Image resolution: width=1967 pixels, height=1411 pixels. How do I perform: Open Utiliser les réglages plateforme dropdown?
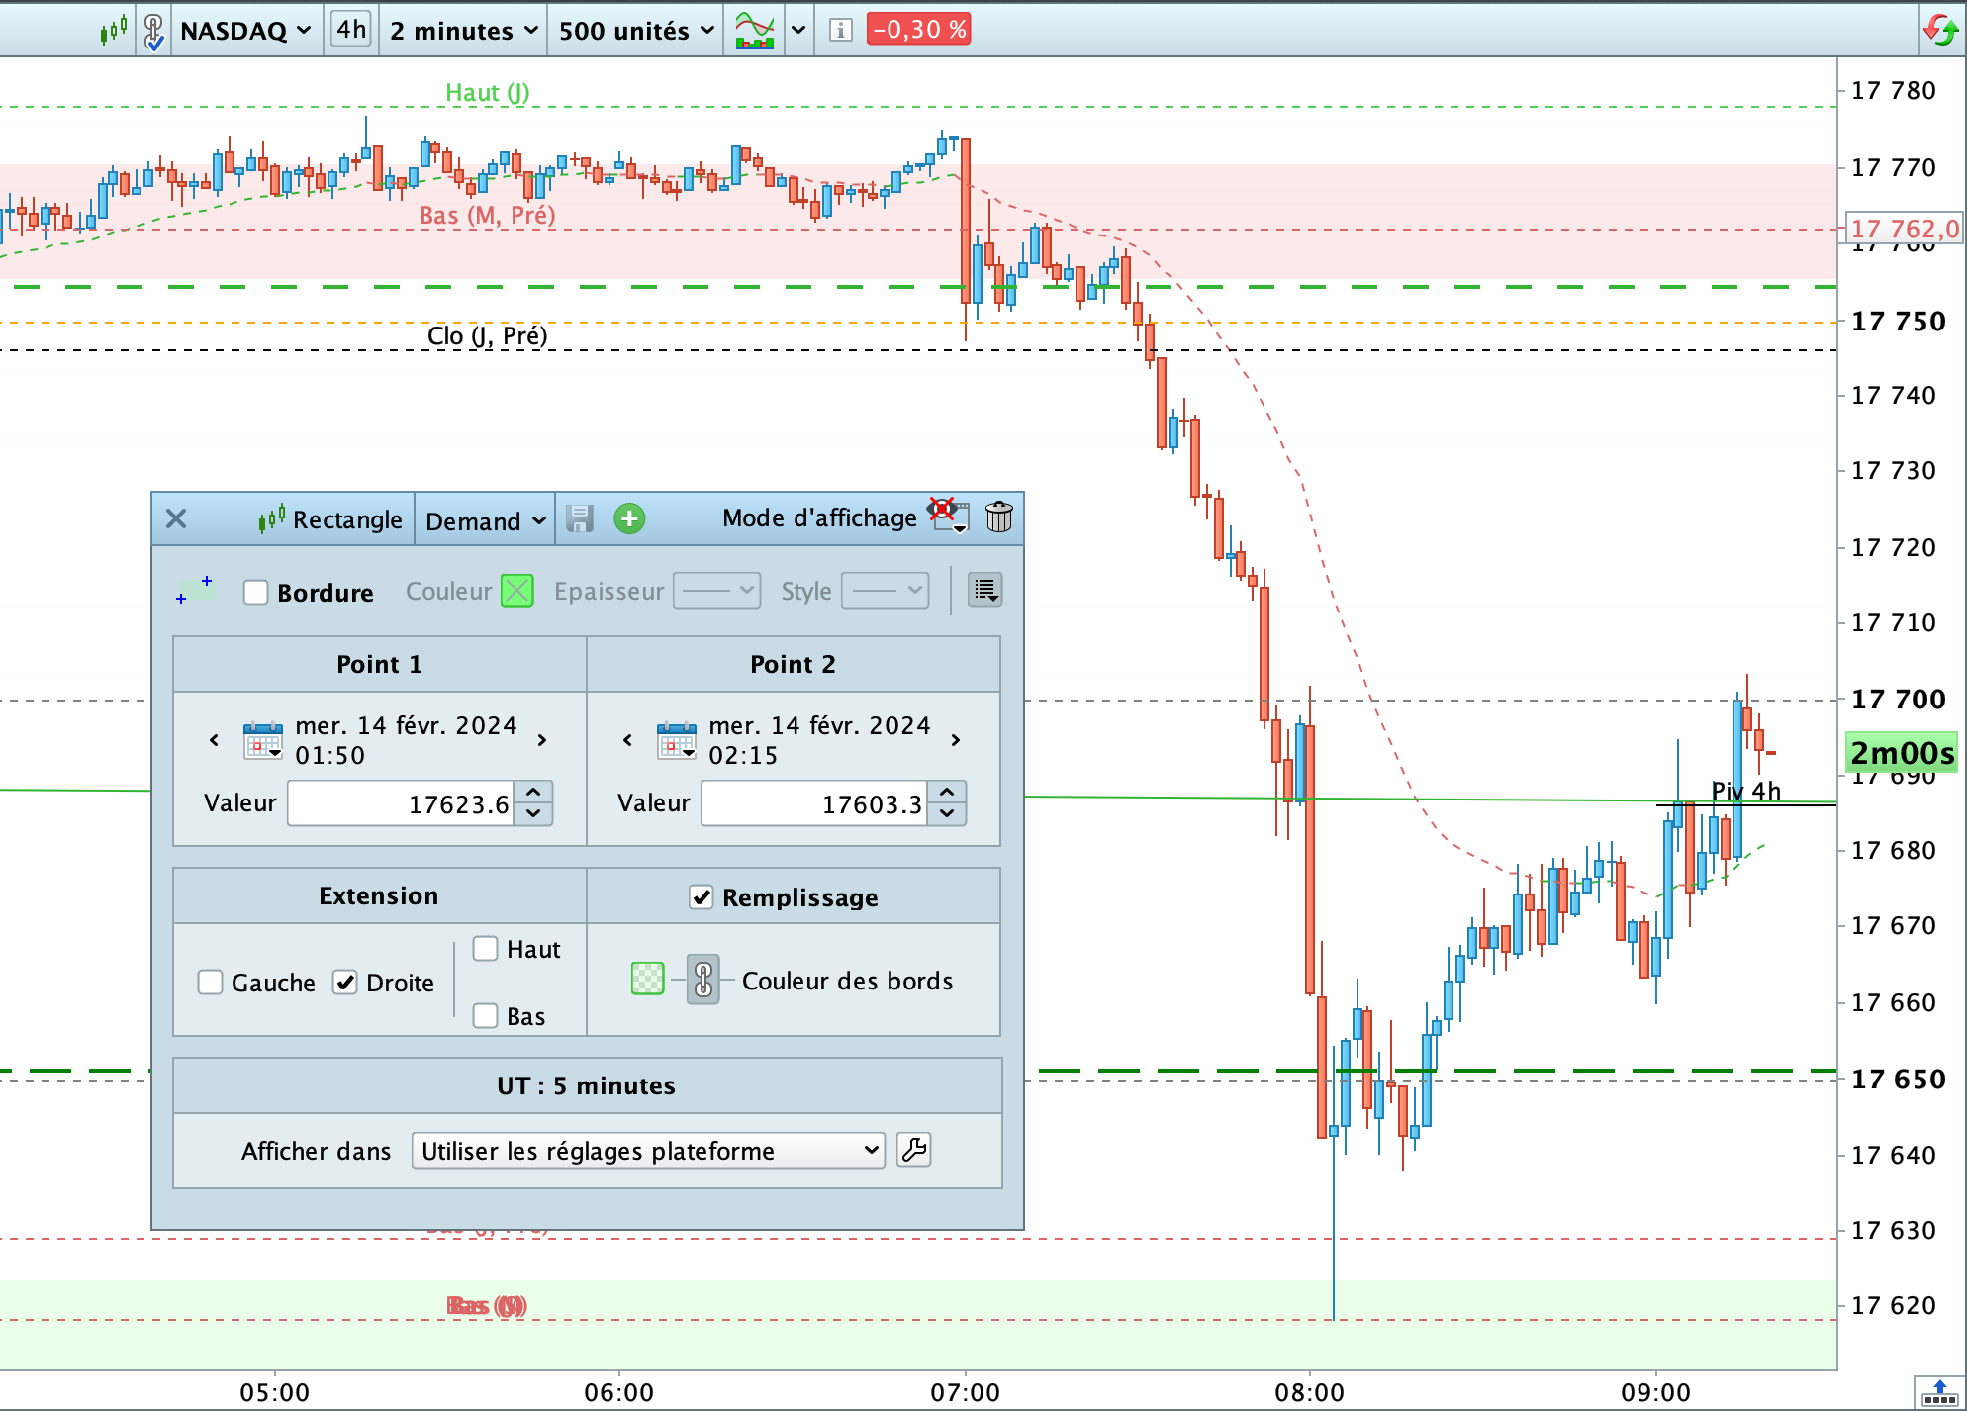point(648,1151)
